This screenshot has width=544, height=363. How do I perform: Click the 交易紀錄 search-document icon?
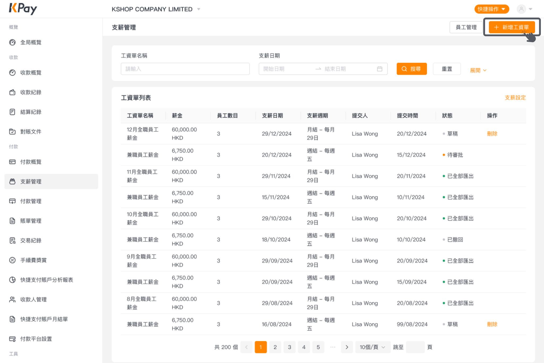(x=12, y=241)
